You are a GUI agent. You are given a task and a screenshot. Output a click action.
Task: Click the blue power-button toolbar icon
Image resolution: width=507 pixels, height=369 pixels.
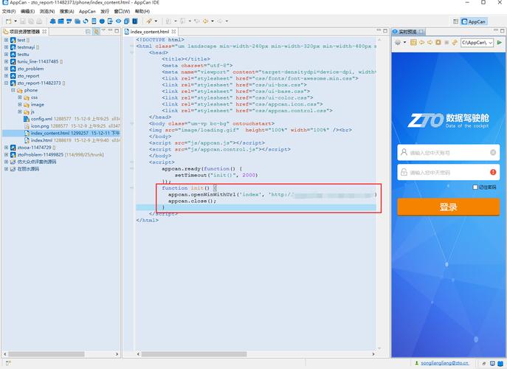(x=102, y=21)
